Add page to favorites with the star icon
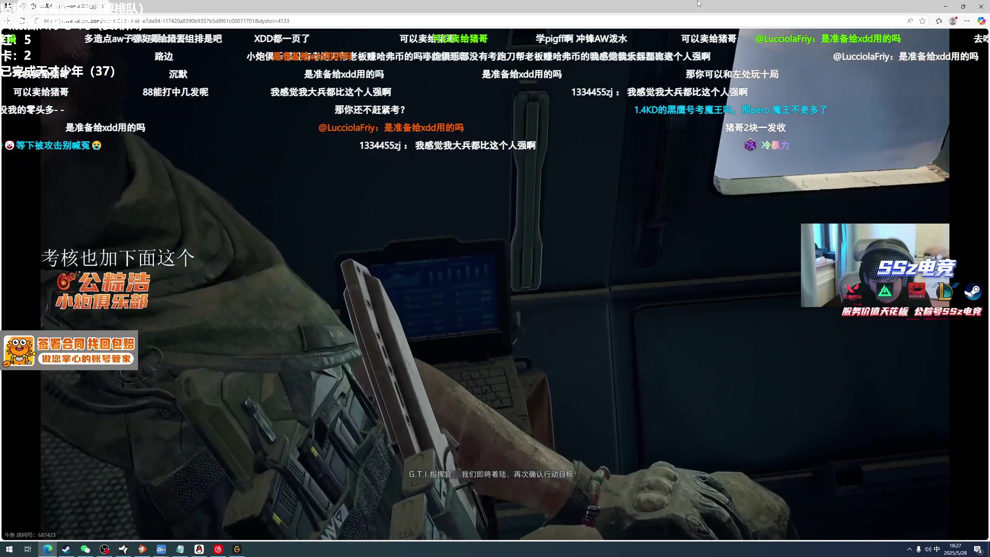The width and height of the screenshot is (990, 557). tap(922, 21)
